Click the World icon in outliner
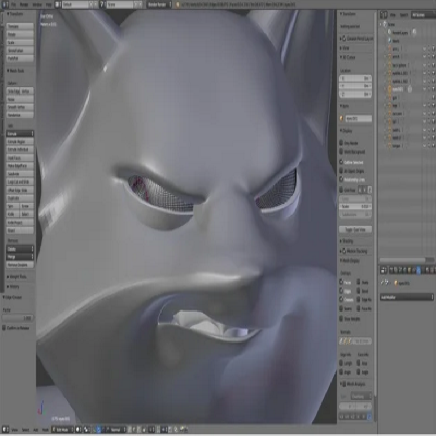The width and height of the screenshot is (436, 436). point(389,41)
